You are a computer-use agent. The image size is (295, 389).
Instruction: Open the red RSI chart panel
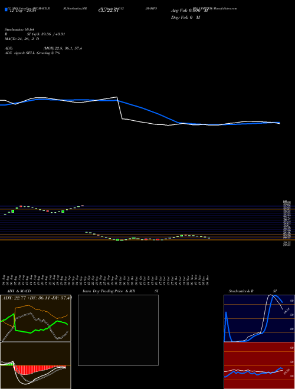pos(259,365)
